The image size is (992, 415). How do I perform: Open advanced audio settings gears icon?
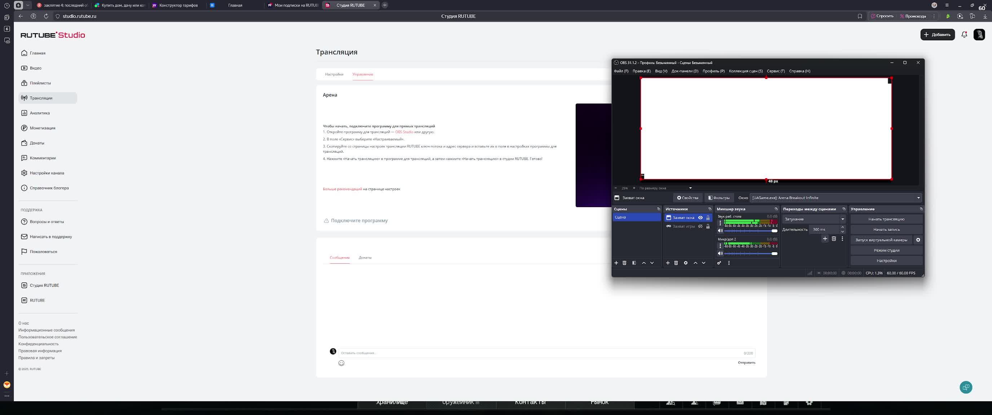pyautogui.click(x=719, y=263)
